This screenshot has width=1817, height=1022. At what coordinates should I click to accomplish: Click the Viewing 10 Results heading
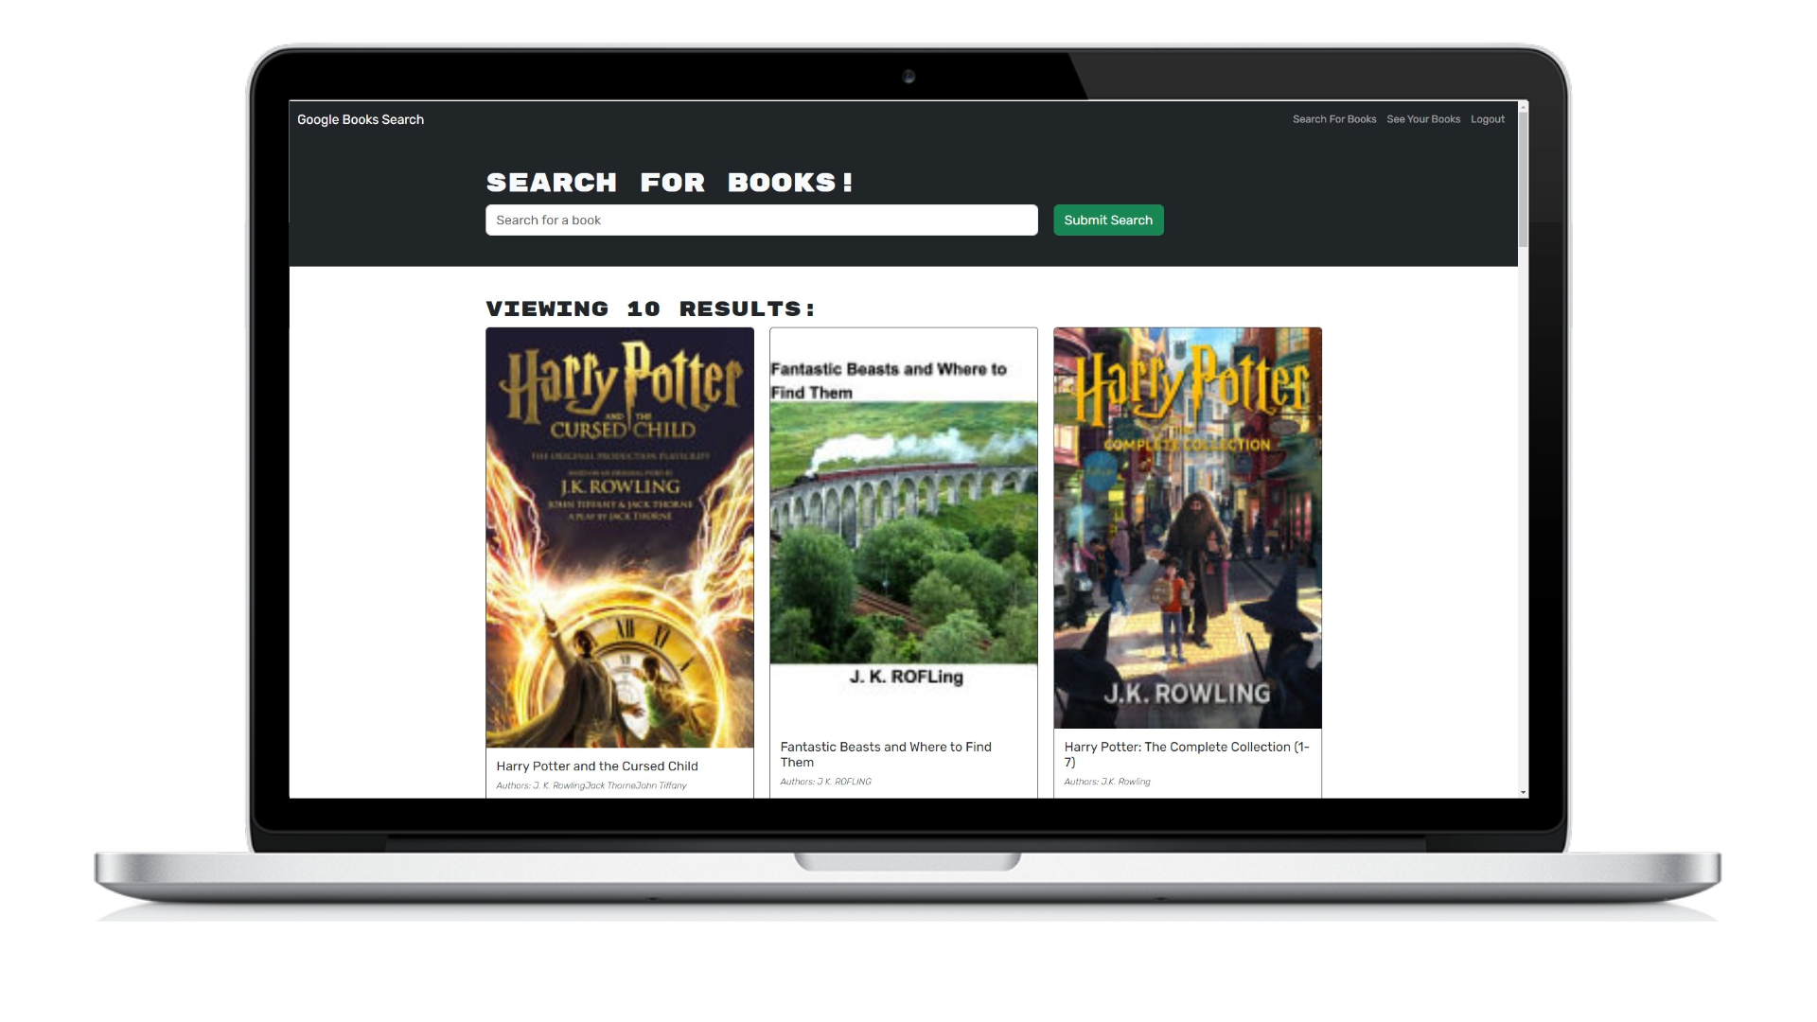[x=650, y=309]
